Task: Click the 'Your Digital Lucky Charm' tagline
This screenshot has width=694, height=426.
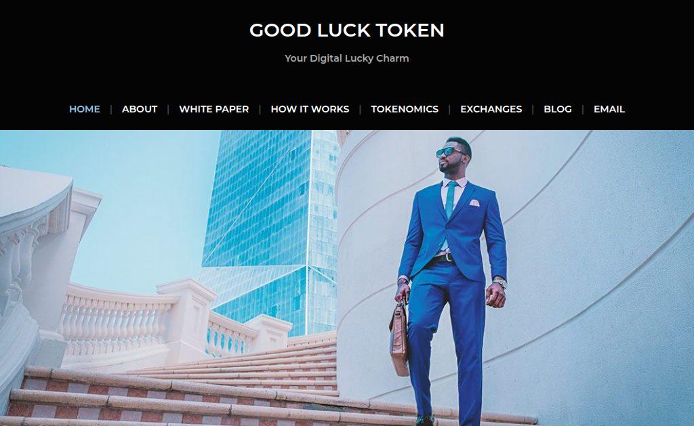Action: click(x=346, y=58)
